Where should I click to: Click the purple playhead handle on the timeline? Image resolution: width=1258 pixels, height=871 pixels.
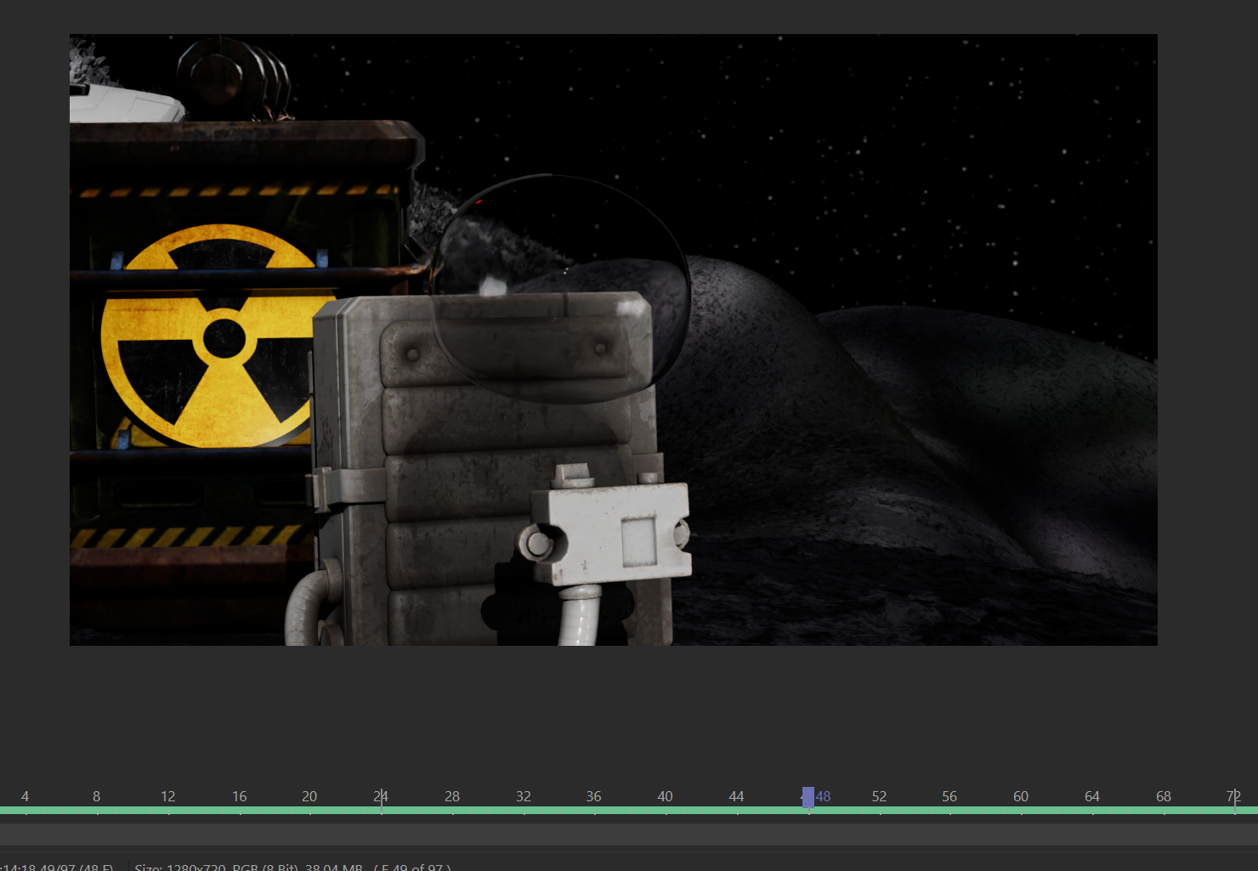tap(807, 797)
